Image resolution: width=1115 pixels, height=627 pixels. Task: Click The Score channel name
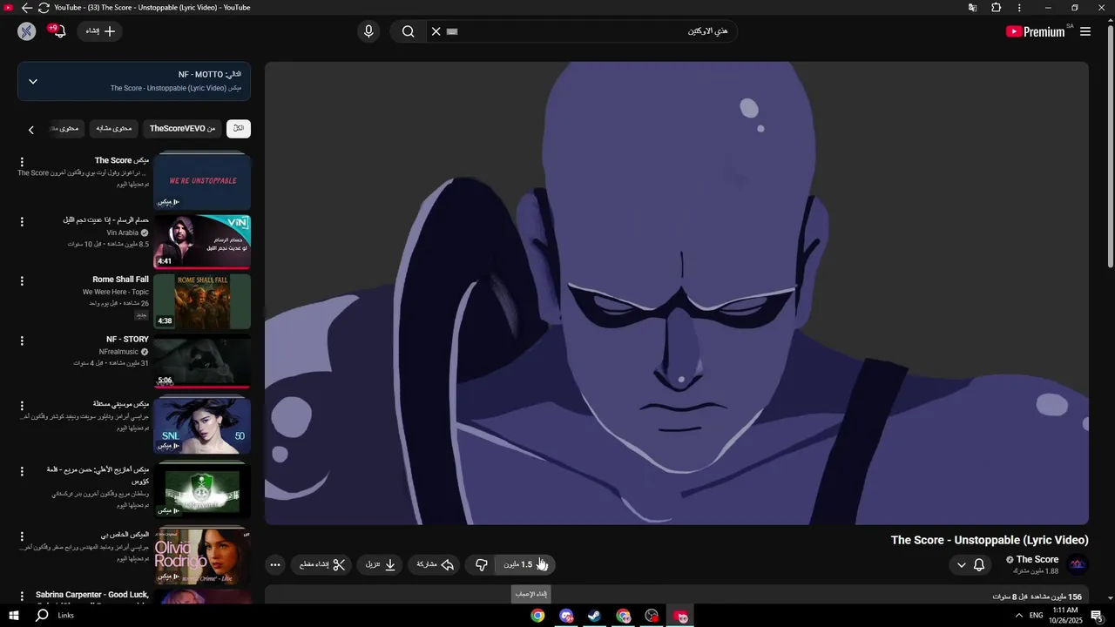(x=1037, y=560)
